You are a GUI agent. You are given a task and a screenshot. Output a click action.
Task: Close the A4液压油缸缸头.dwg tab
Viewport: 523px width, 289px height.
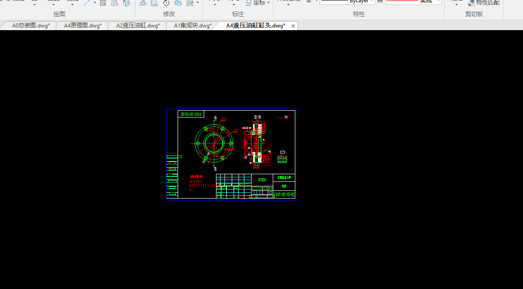[293, 26]
